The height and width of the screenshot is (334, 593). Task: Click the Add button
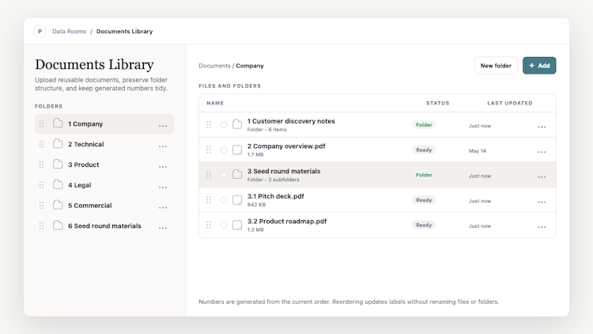tap(539, 66)
